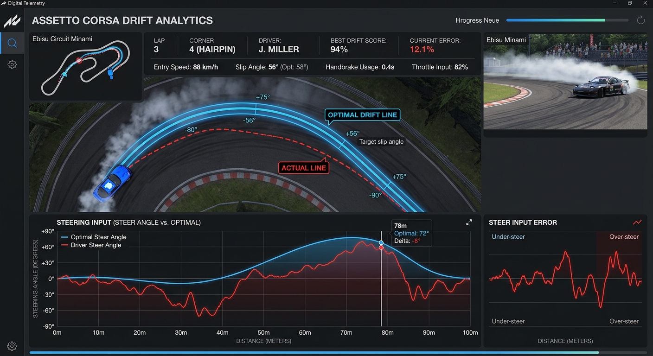Click the top Under-steer label
This screenshot has width=653, height=356.
[508, 237]
